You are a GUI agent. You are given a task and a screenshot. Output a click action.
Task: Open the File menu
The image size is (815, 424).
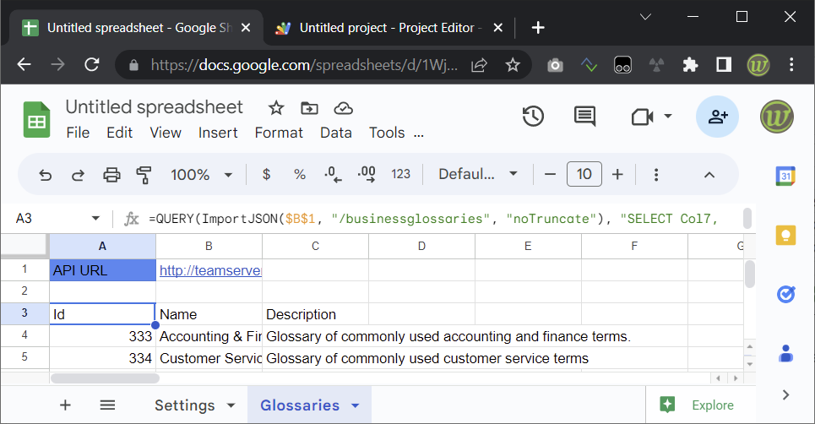[x=78, y=133]
